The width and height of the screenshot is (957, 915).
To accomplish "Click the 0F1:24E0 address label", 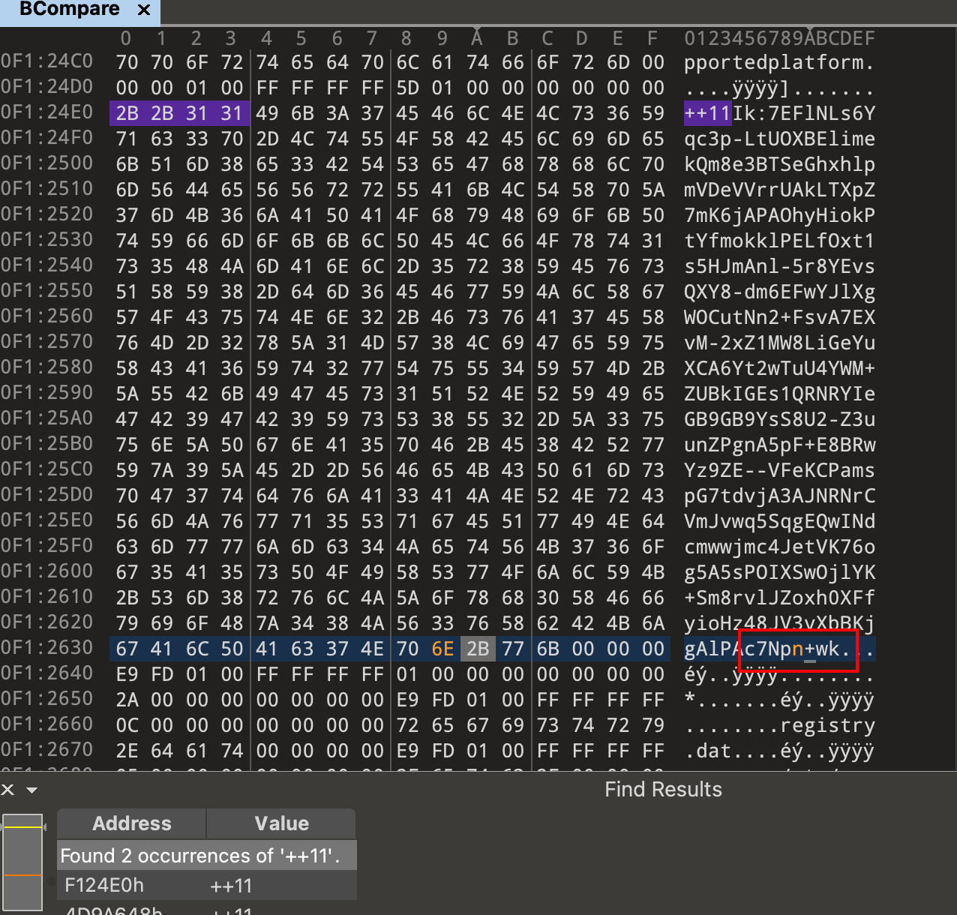I will [x=47, y=113].
